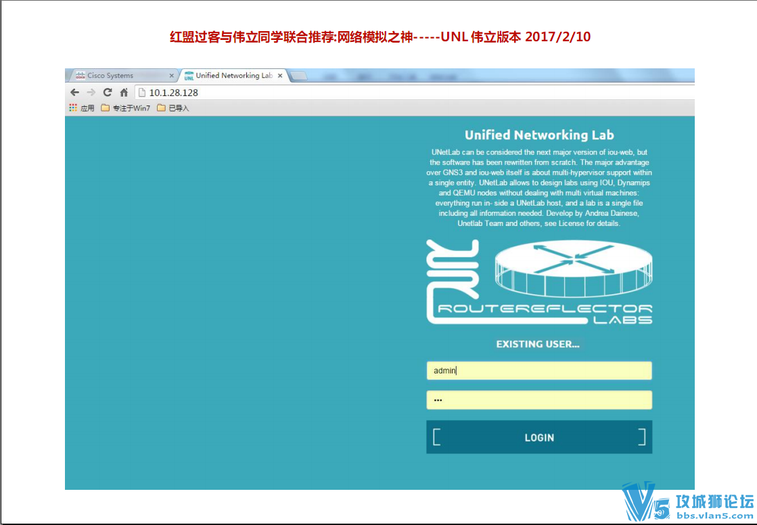Open the 专注于Win7 bookmark folder
The image size is (757, 525).
point(126,108)
